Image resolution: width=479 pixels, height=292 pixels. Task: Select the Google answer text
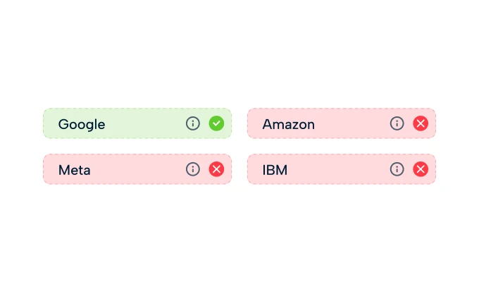[x=82, y=124]
